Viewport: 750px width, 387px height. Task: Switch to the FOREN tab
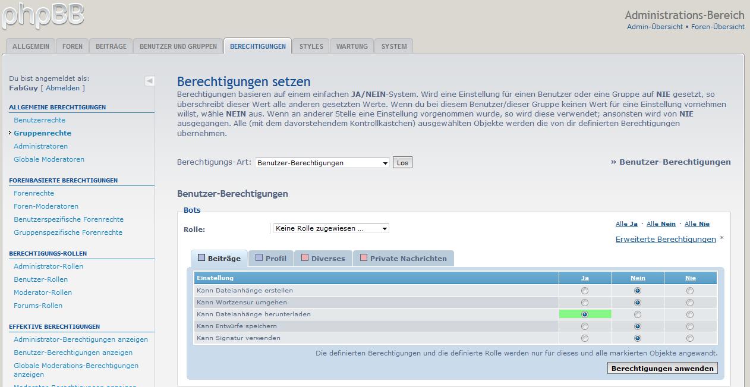click(73, 46)
